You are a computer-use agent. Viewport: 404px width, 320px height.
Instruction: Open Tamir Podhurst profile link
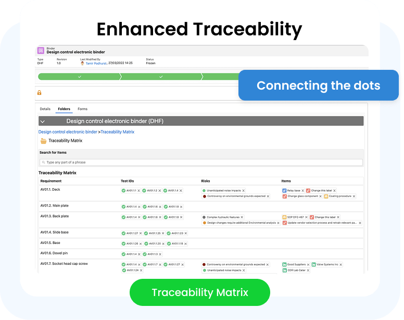[96, 63]
